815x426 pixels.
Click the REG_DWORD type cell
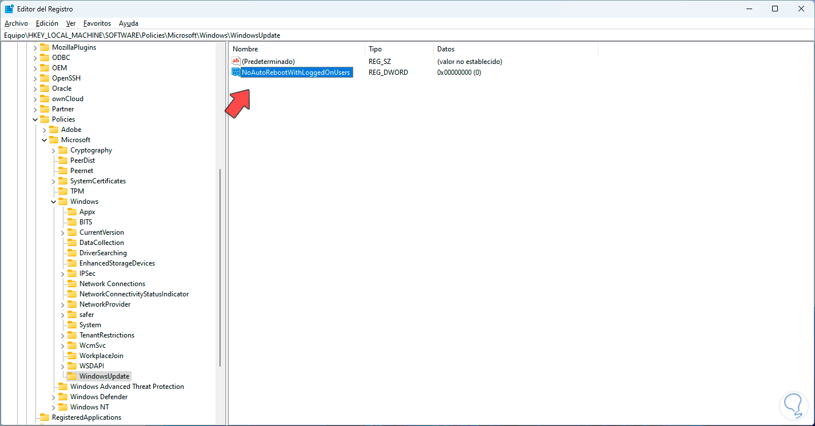[x=388, y=73]
